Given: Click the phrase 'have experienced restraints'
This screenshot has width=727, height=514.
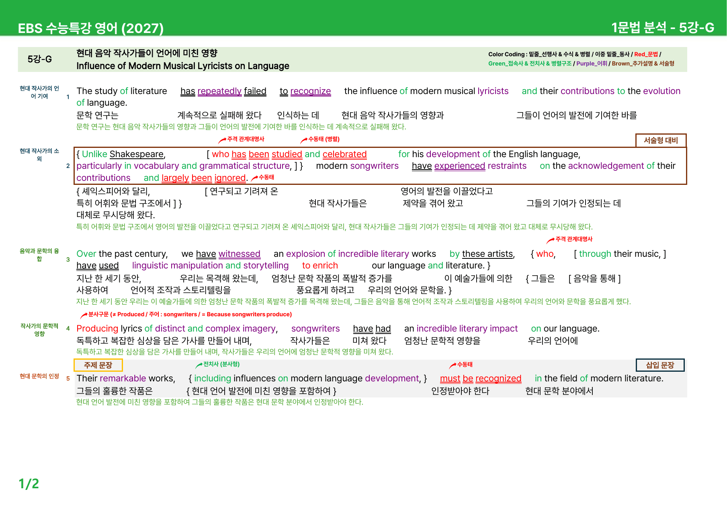Looking at the screenshot, I should (x=469, y=166).
